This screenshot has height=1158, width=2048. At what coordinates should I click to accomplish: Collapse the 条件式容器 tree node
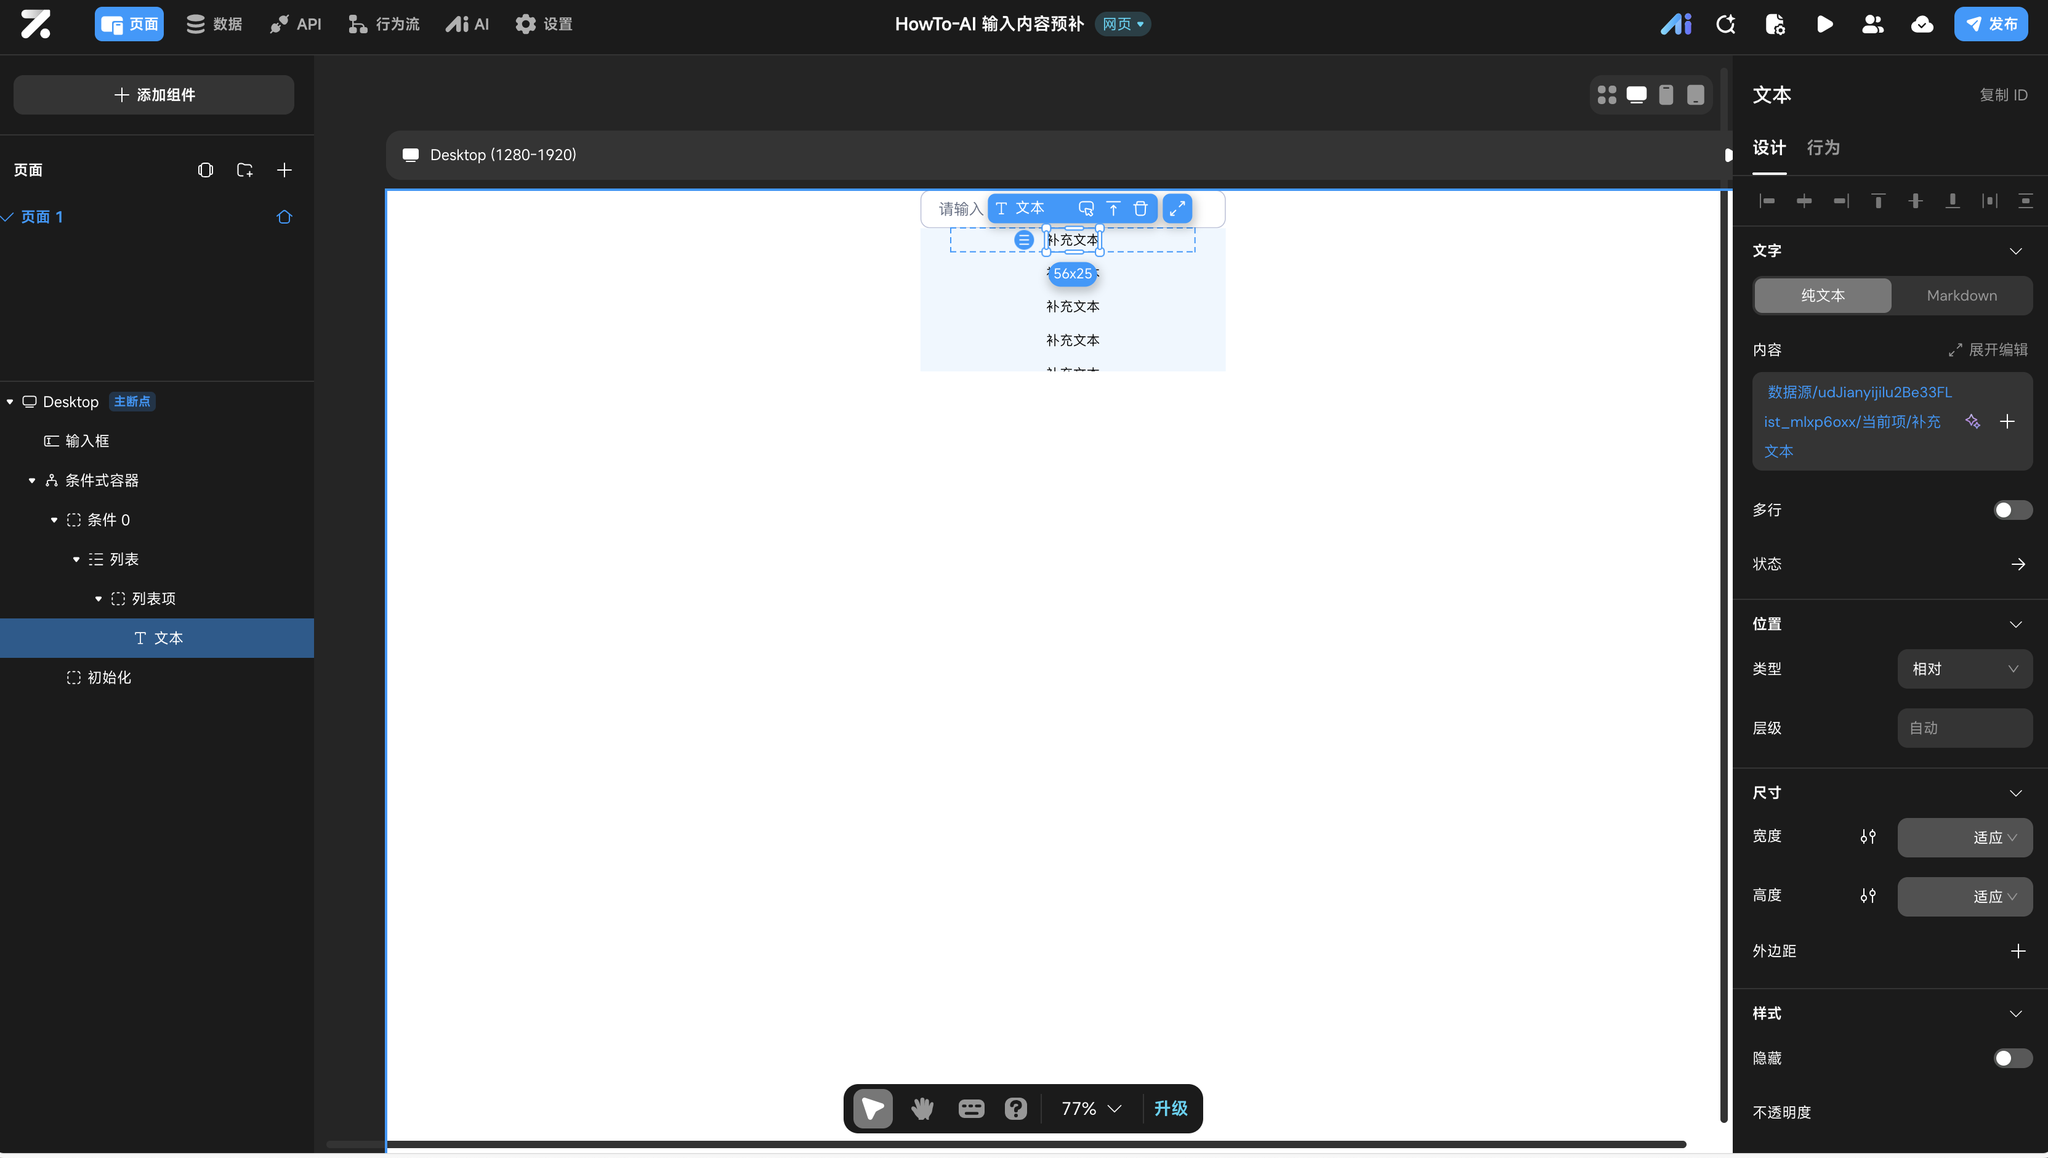click(x=32, y=480)
